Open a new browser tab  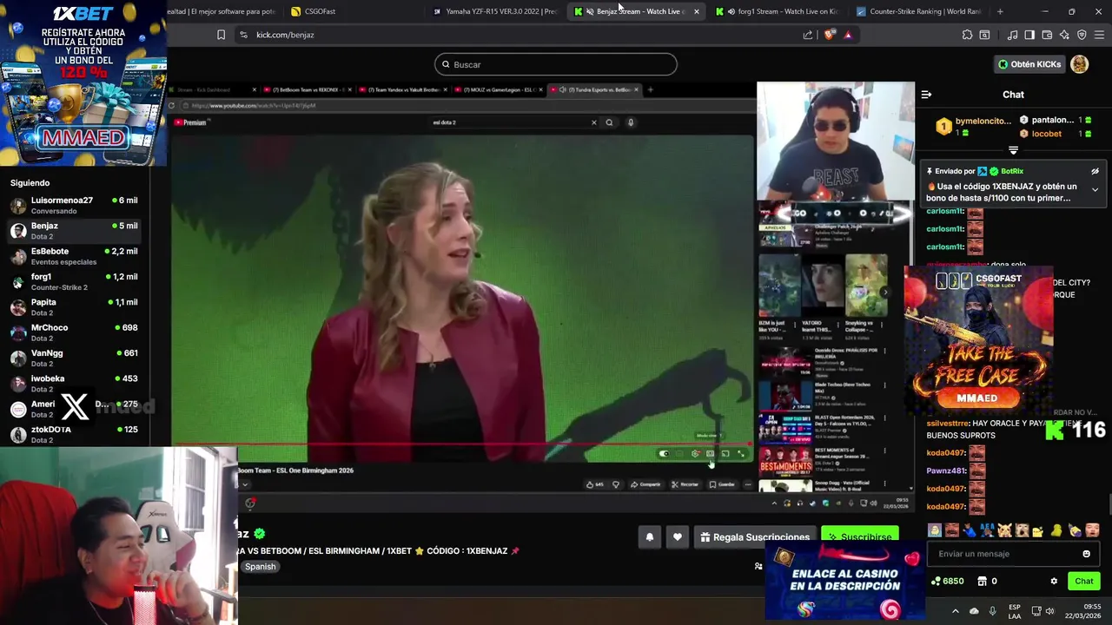click(1000, 11)
